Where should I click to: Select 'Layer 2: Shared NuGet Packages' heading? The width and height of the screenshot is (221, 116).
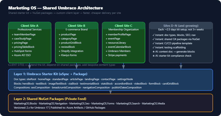tap(50, 99)
